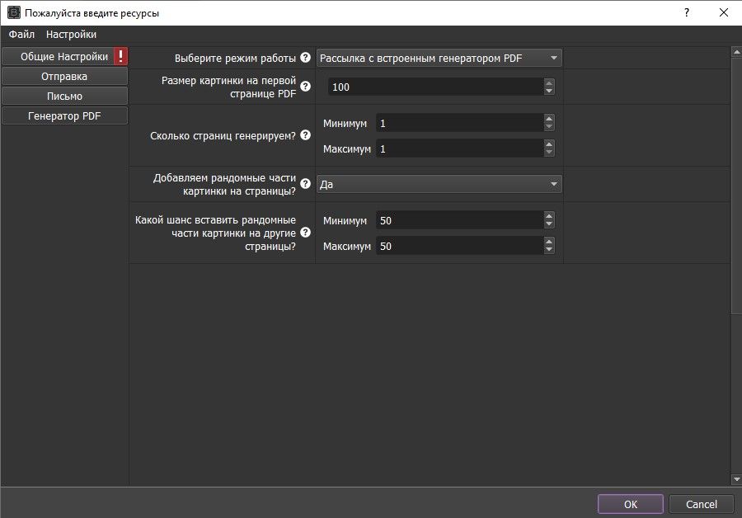This screenshot has height=518, width=742.
Task: Click help icon for 'Добавляем рандомные части картинки'
Action: pyautogui.click(x=305, y=184)
